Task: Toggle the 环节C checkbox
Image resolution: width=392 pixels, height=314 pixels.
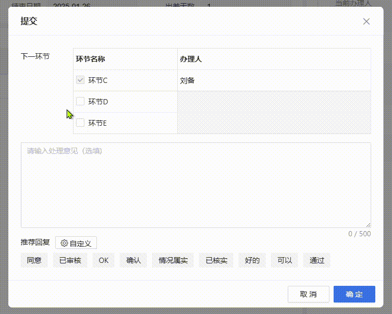Action: (x=80, y=80)
